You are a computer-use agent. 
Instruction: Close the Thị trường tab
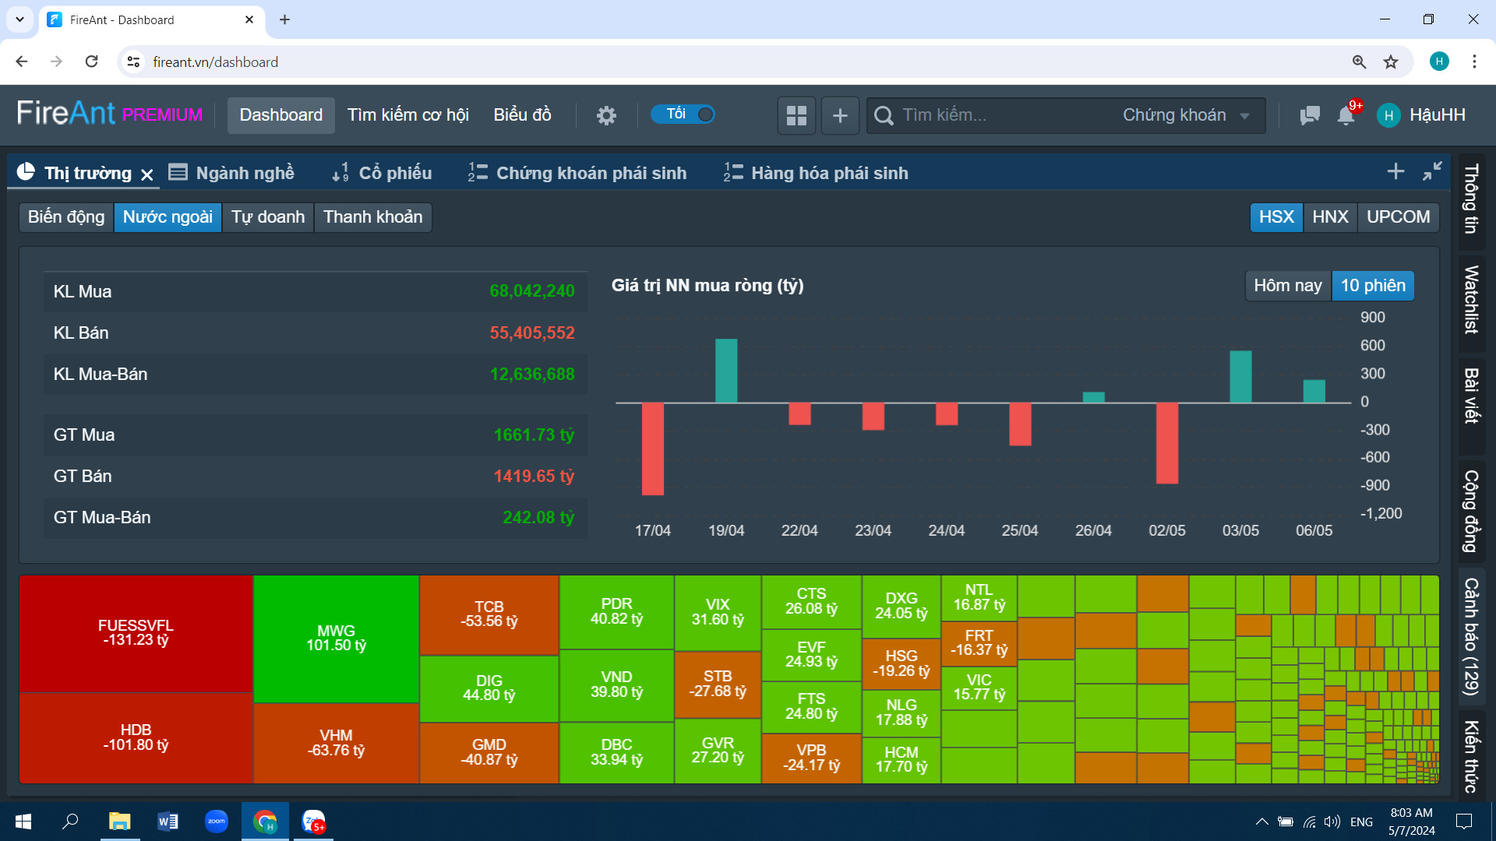147,174
